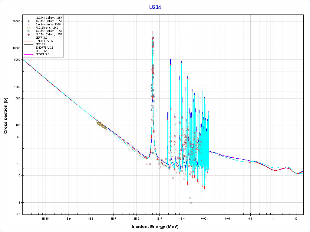This screenshot has width=310, height=232.
Task: Click the red X marker beside J.A.Harvey+
Action: (x=28, y=24)
